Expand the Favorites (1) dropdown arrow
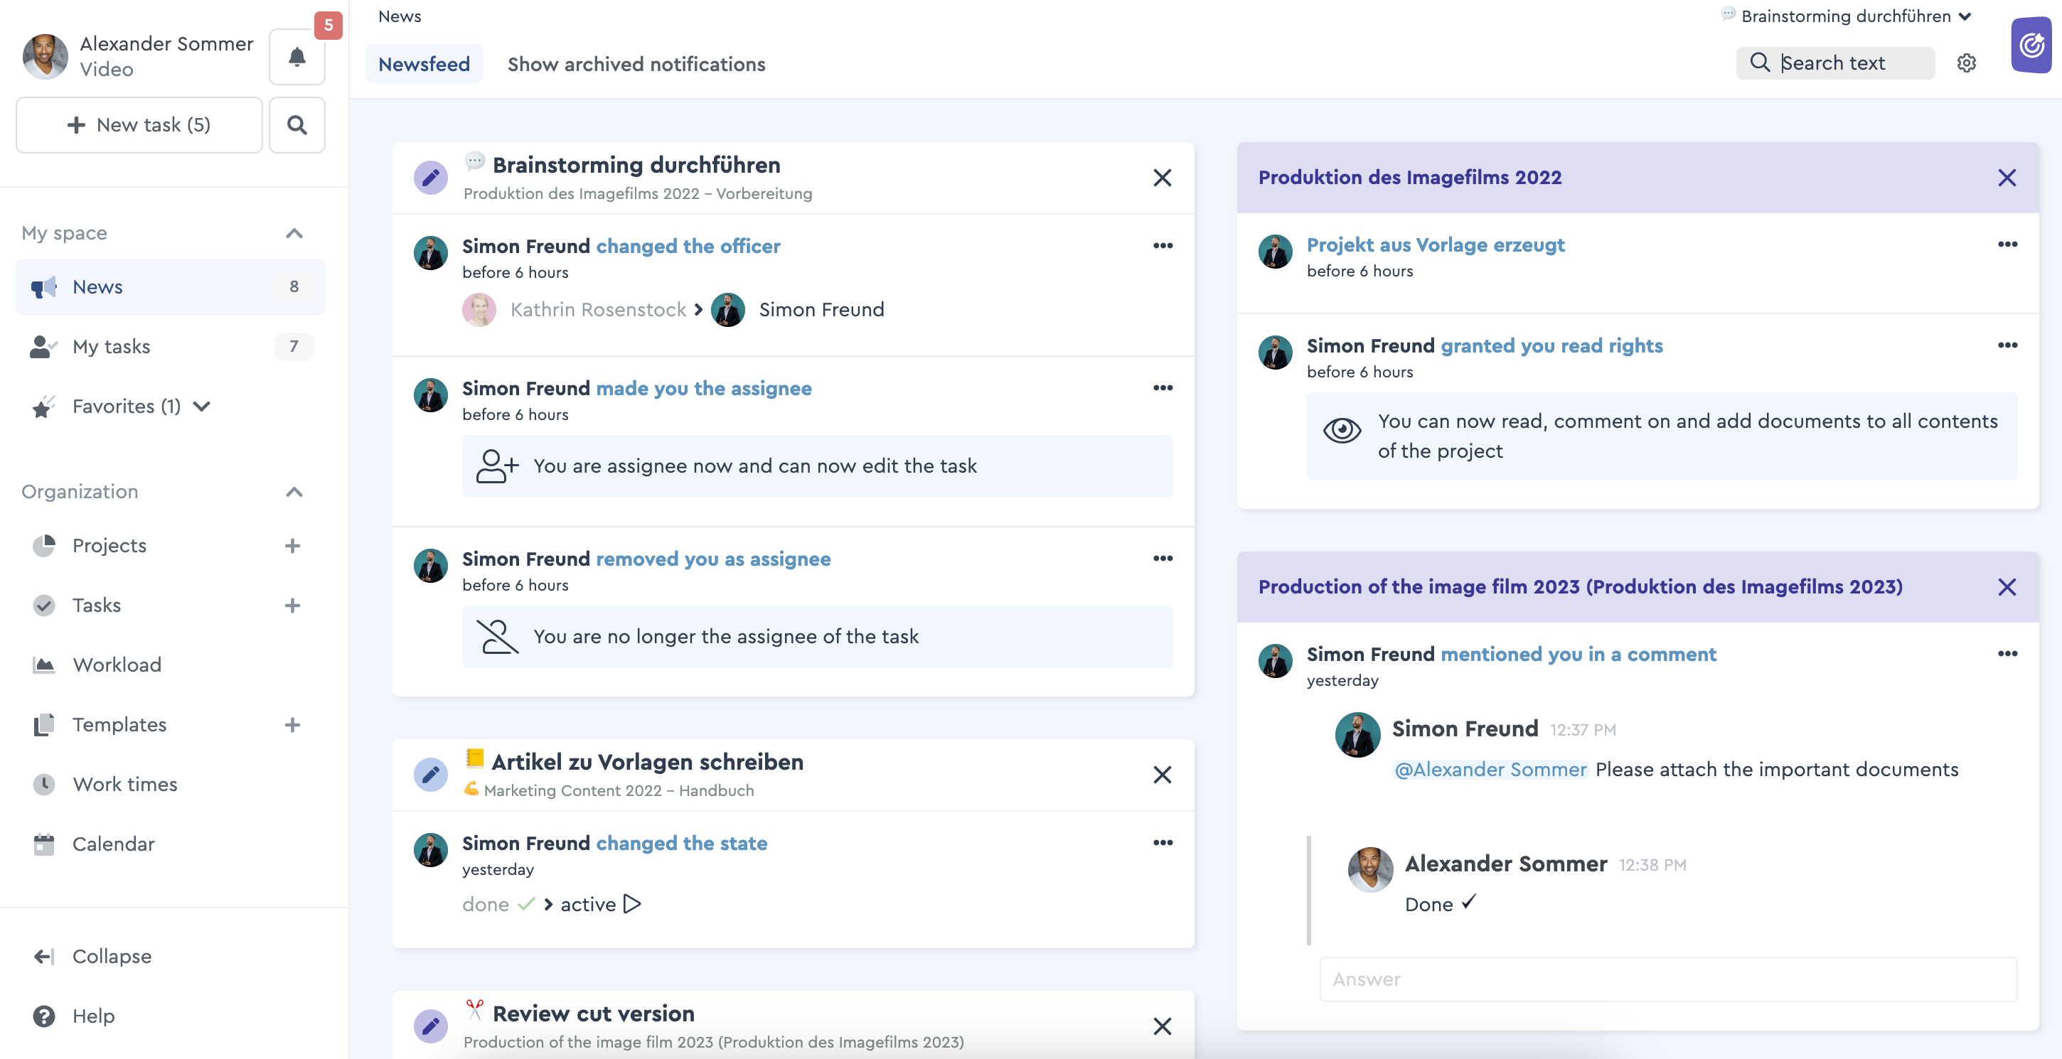 tap(202, 407)
